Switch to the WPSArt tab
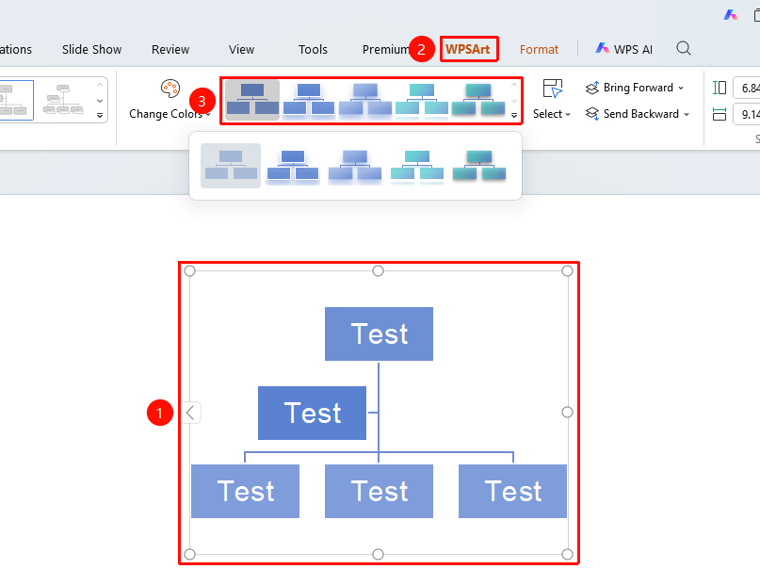 click(468, 49)
